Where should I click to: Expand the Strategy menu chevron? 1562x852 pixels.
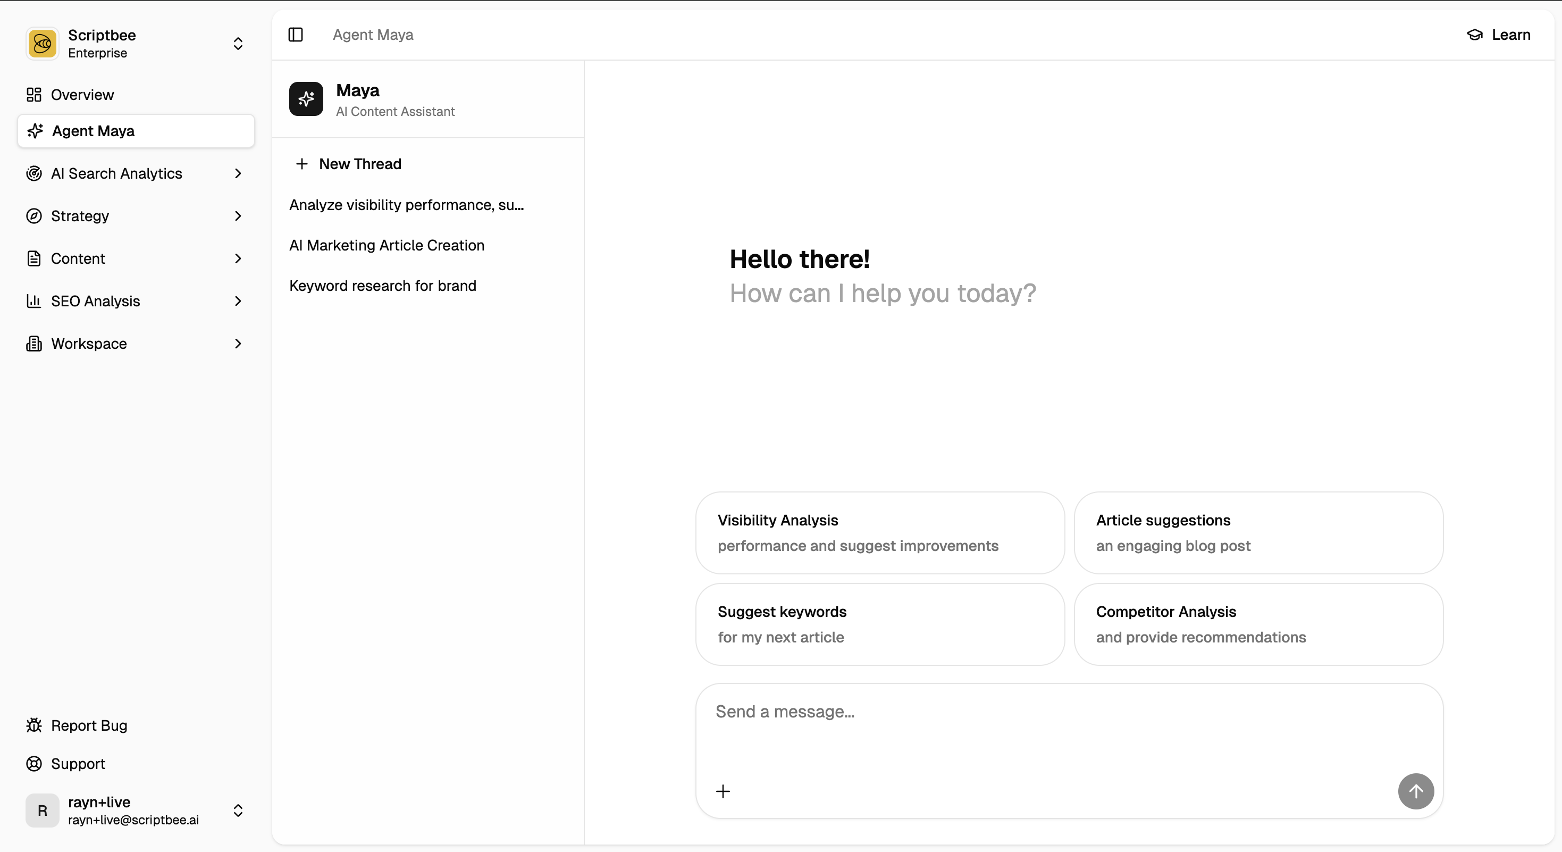pyautogui.click(x=238, y=216)
